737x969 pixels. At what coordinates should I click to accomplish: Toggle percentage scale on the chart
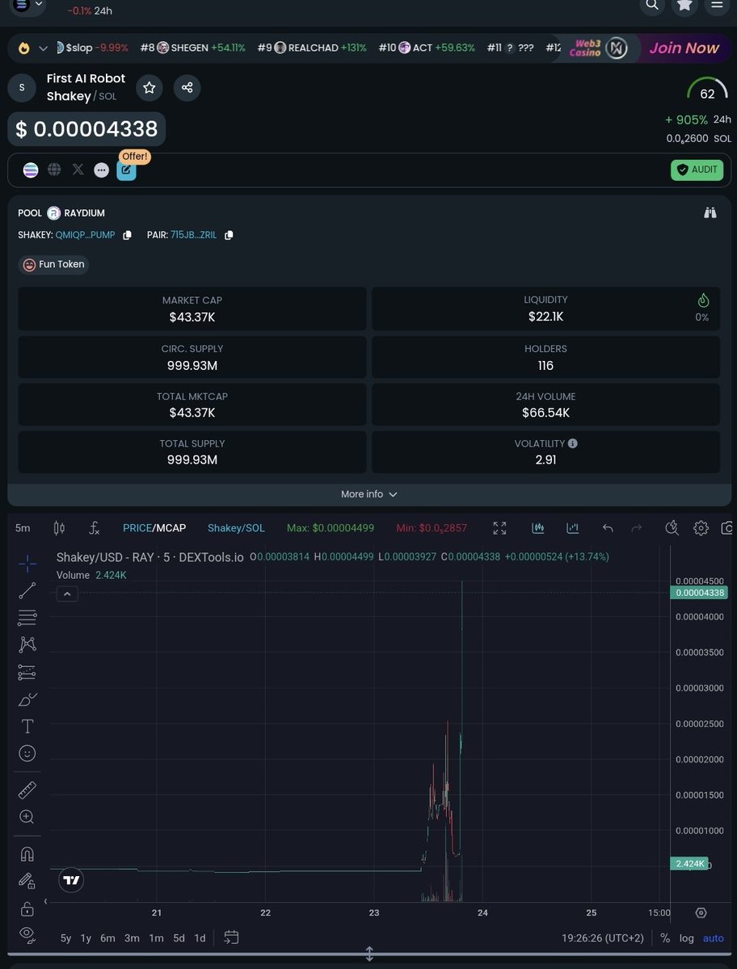pos(664,938)
